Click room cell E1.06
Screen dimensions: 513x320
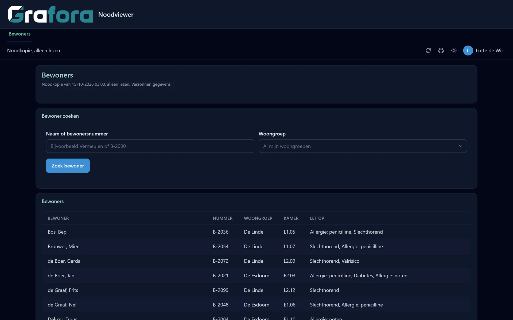coord(289,305)
